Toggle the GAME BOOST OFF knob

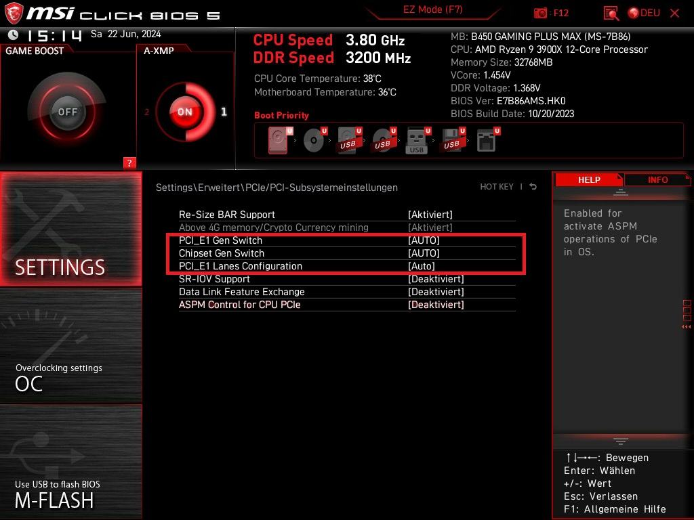[x=67, y=112]
